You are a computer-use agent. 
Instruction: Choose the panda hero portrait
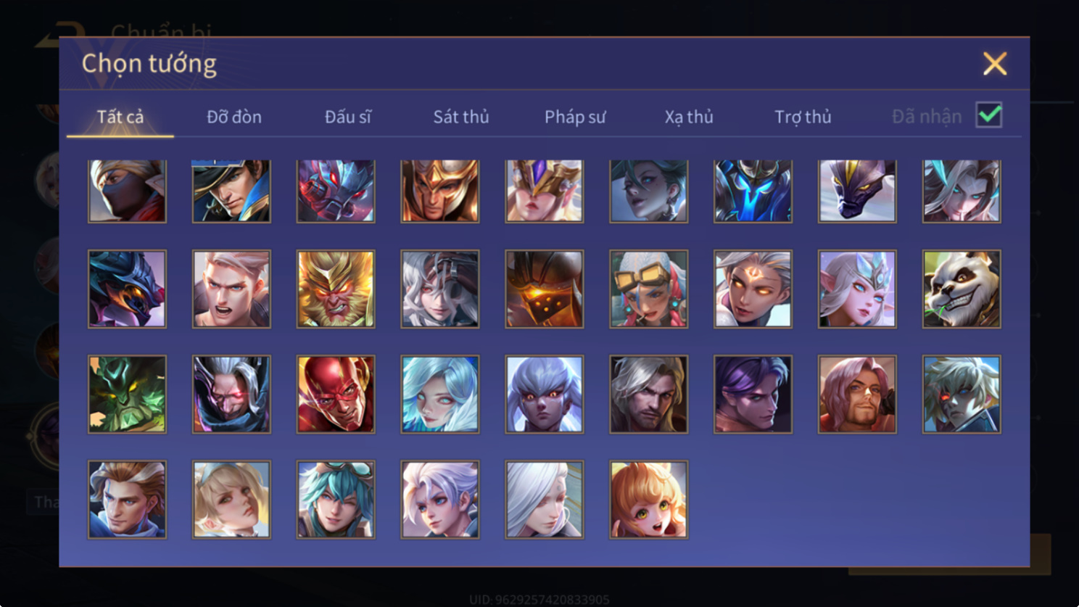[x=962, y=289]
